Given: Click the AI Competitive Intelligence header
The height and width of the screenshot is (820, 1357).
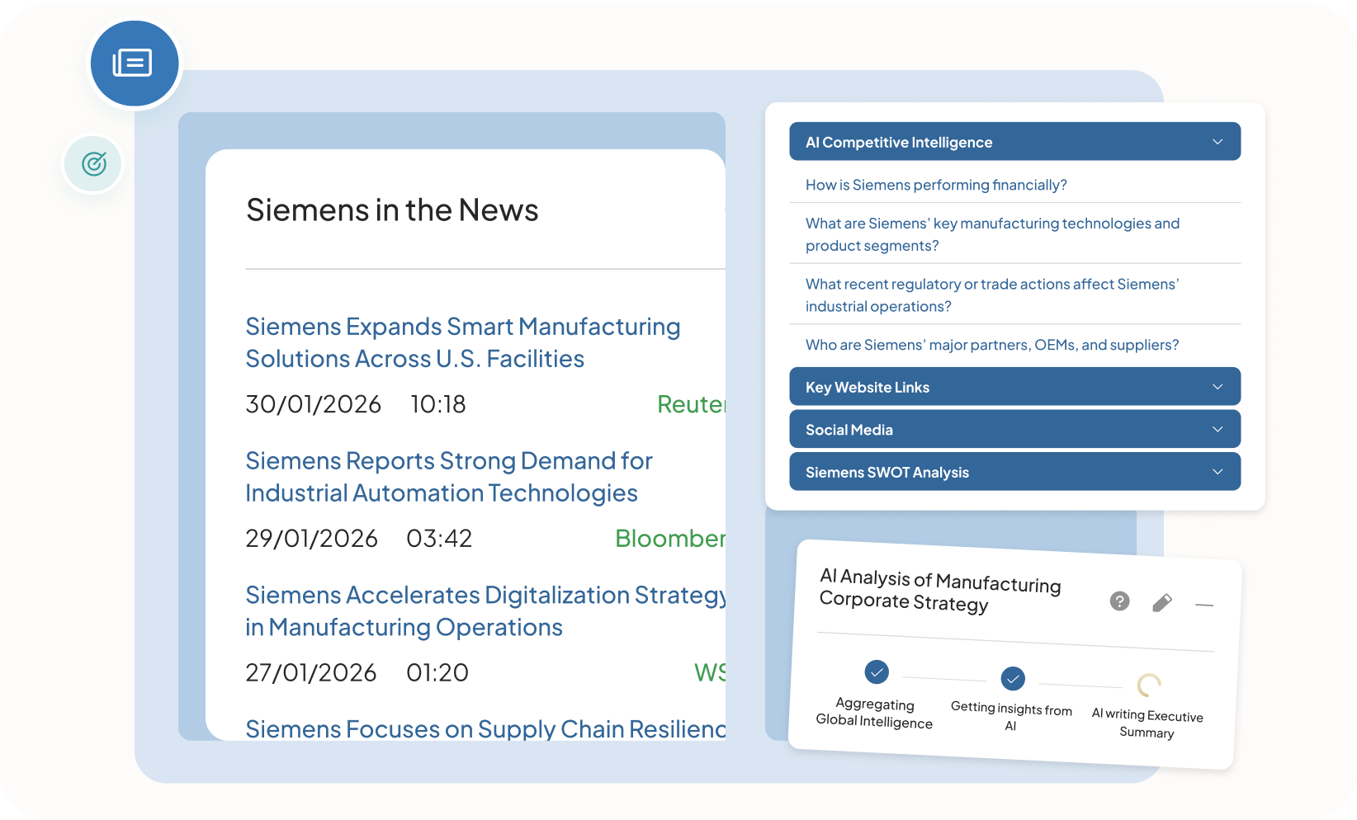Looking at the screenshot, I should [1014, 142].
